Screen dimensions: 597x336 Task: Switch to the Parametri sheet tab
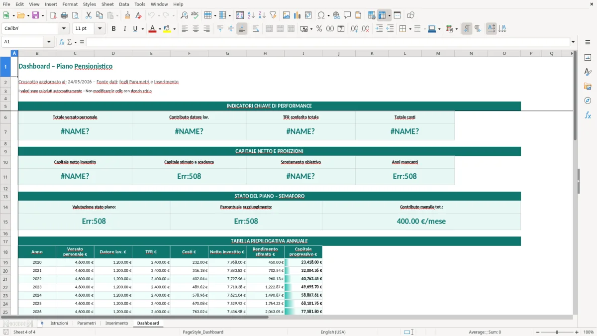click(x=87, y=323)
